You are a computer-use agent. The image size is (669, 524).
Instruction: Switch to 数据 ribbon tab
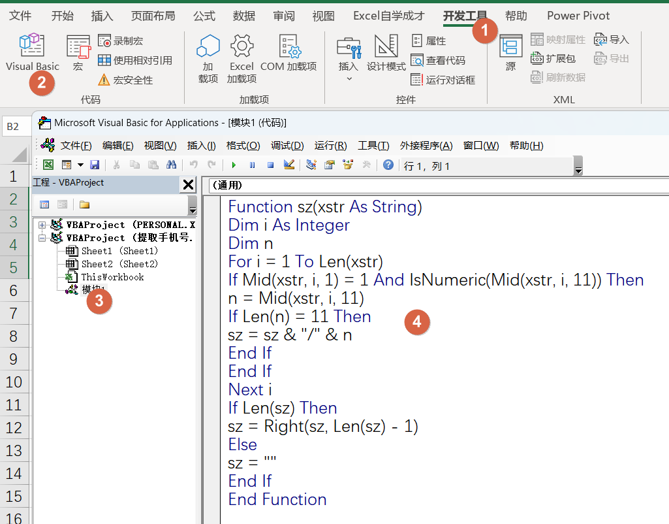coord(243,16)
